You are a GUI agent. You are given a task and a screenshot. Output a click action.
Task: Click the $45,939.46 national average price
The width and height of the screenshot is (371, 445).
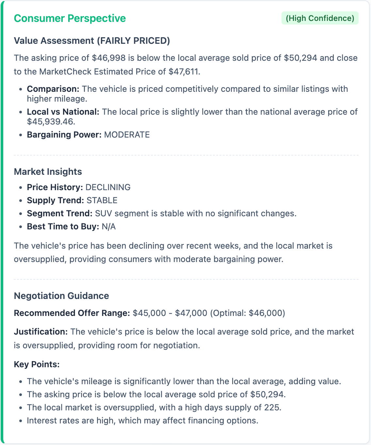point(51,122)
